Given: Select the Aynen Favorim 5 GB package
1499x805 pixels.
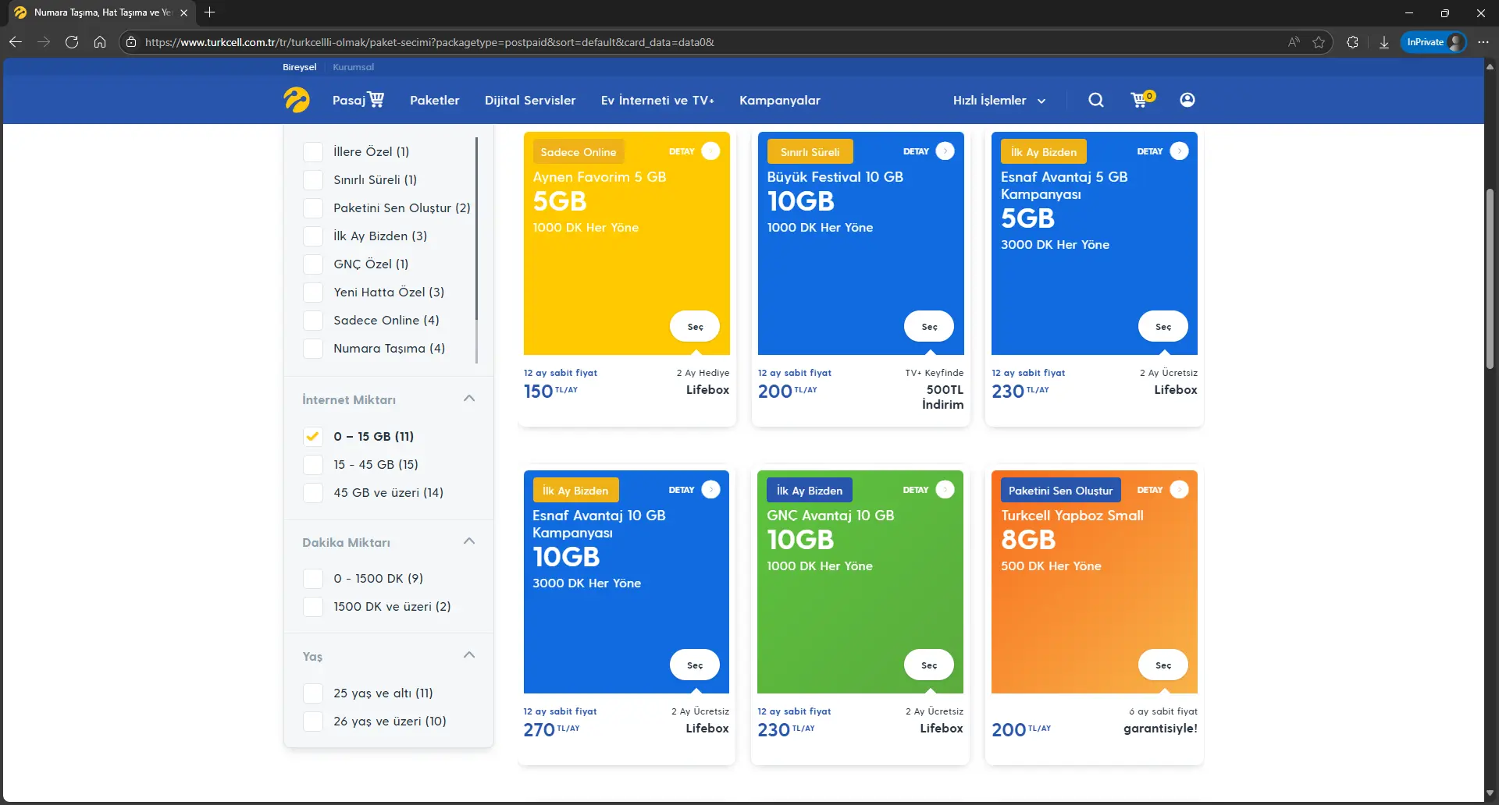Looking at the screenshot, I should tap(695, 327).
